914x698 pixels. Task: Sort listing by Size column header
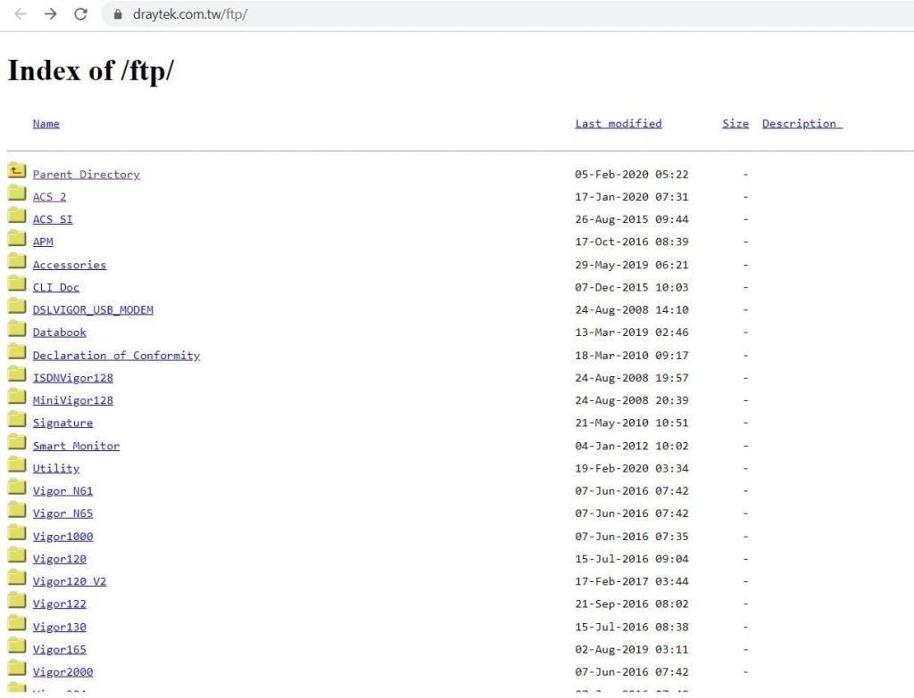pos(735,123)
